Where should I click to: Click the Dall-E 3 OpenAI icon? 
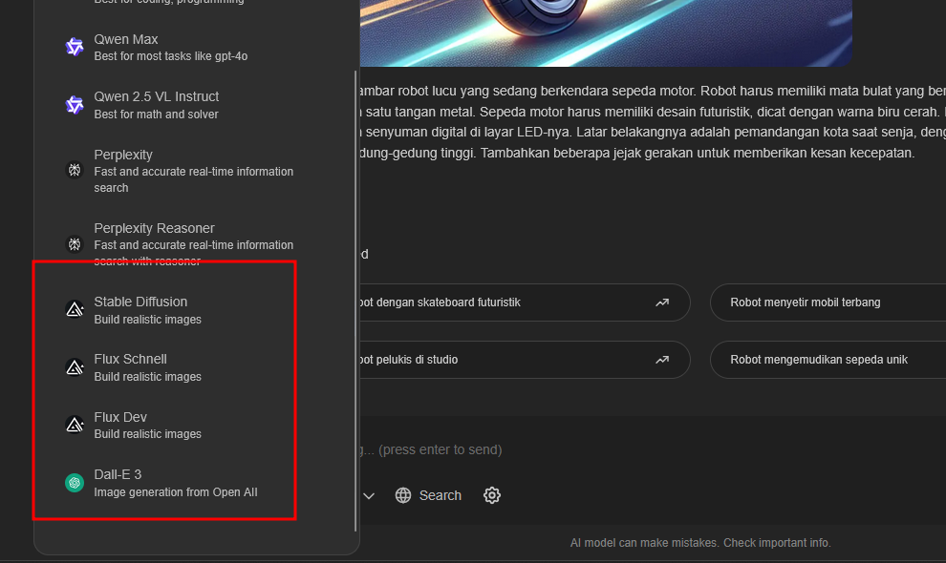tap(75, 483)
